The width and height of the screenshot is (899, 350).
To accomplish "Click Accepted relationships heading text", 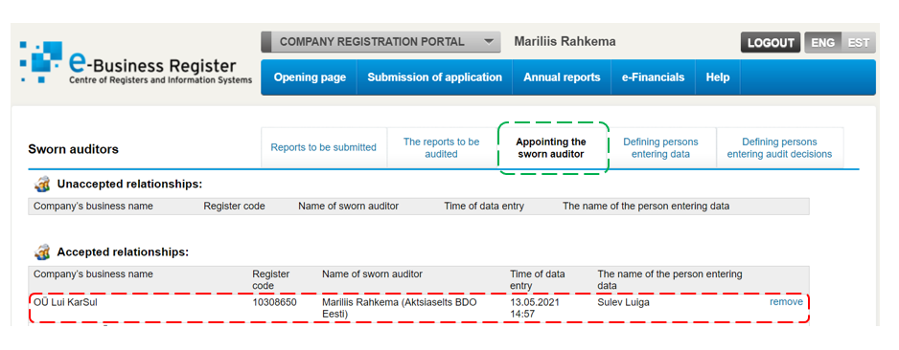I will [123, 252].
